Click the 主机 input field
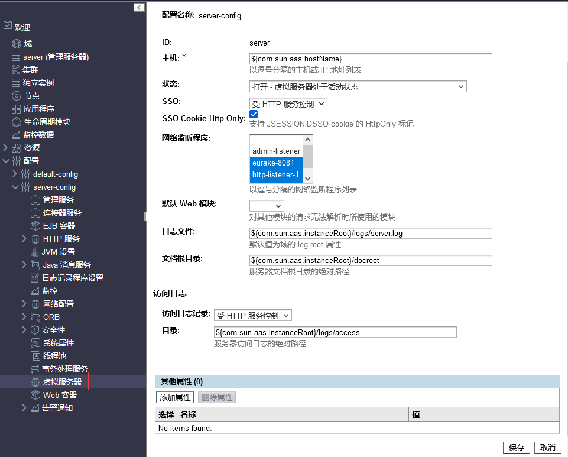This screenshot has height=457, width=568. click(x=371, y=59)
